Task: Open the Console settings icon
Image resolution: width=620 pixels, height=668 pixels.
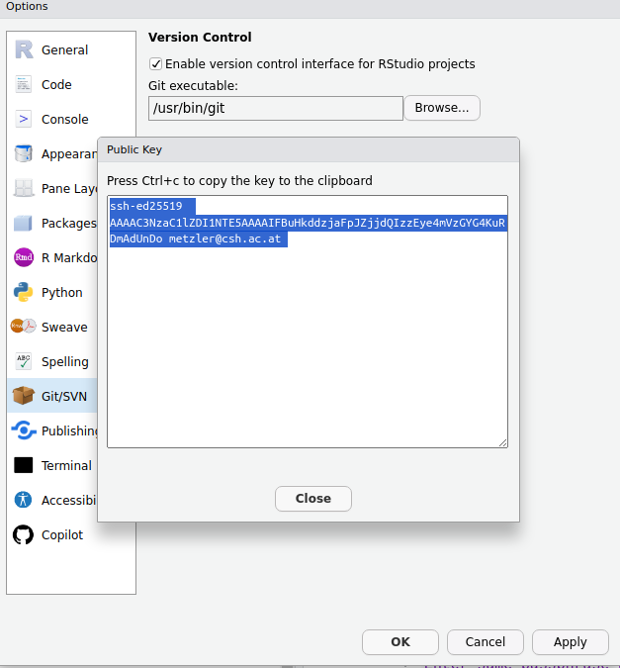Action: click(24, 120)
